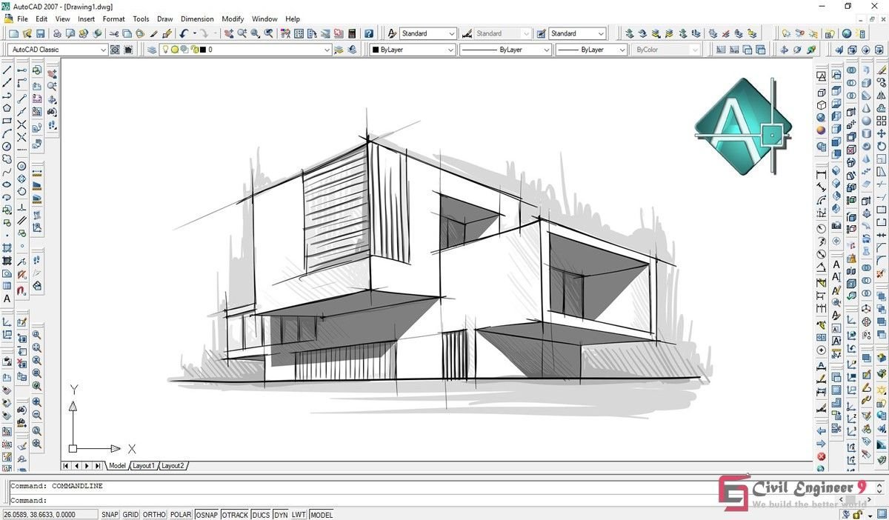Screen dimensions: 889x520
Task: Select the Polygon draw tool
Action: (x=7, y=107)
